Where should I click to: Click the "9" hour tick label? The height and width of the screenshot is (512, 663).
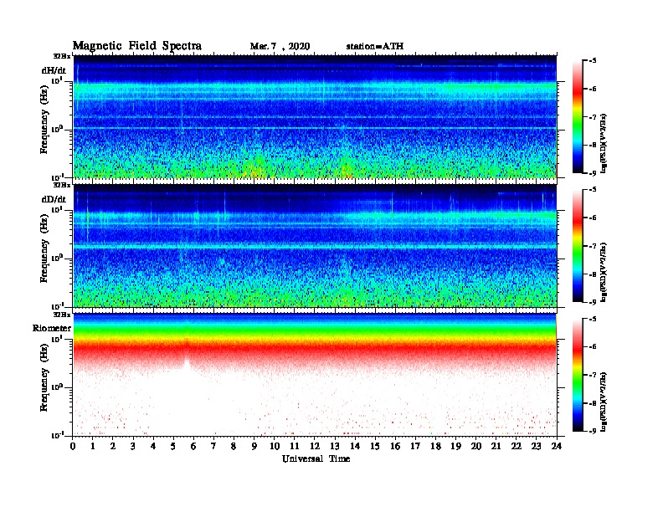(x=254, y=447)
